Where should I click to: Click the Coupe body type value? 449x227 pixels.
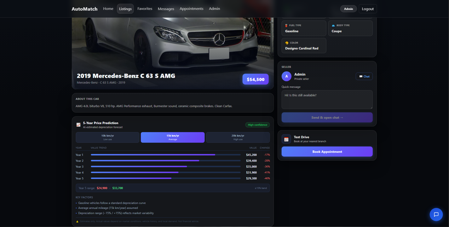tap(337, 31)
